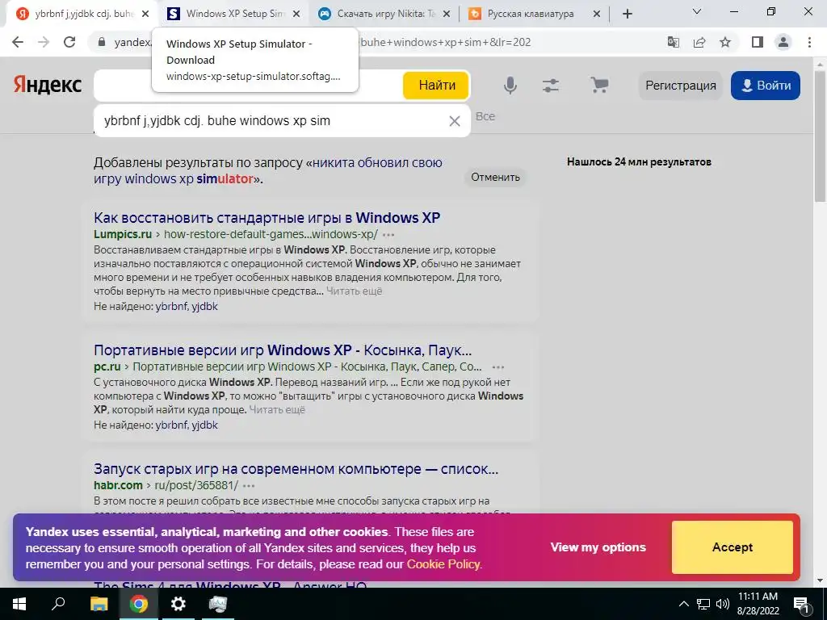Screen dimensions: 827x620
Task: Click Читать ещё in the pc.ru result
Action: 277,409
